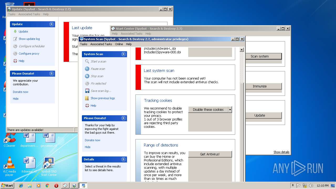This screenshot has width=336, height=189.
Task: Click the taskbar clock showing 12:10 PM
Action: click(x=323, y=186)
